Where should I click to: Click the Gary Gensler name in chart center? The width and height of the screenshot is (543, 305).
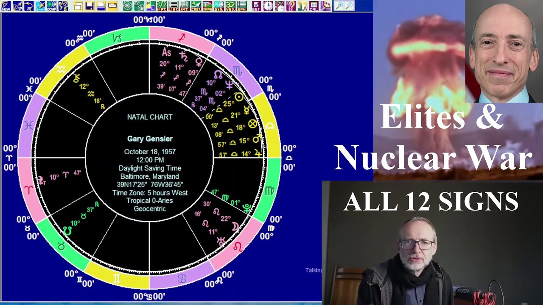(x=150, y=139)
